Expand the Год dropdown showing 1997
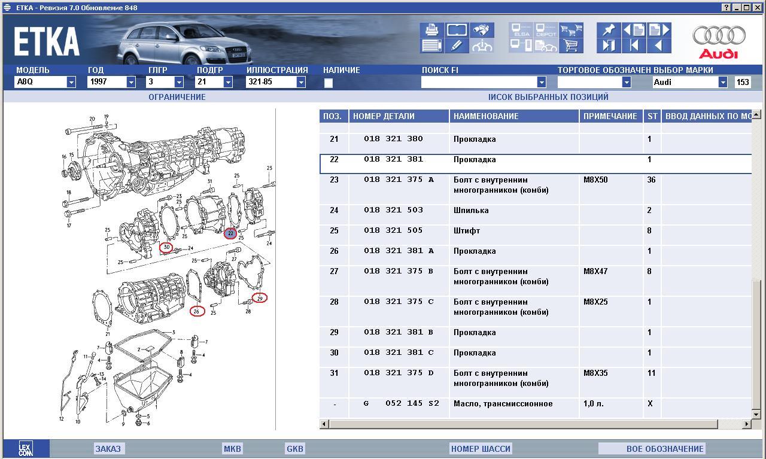 (131, 83)
